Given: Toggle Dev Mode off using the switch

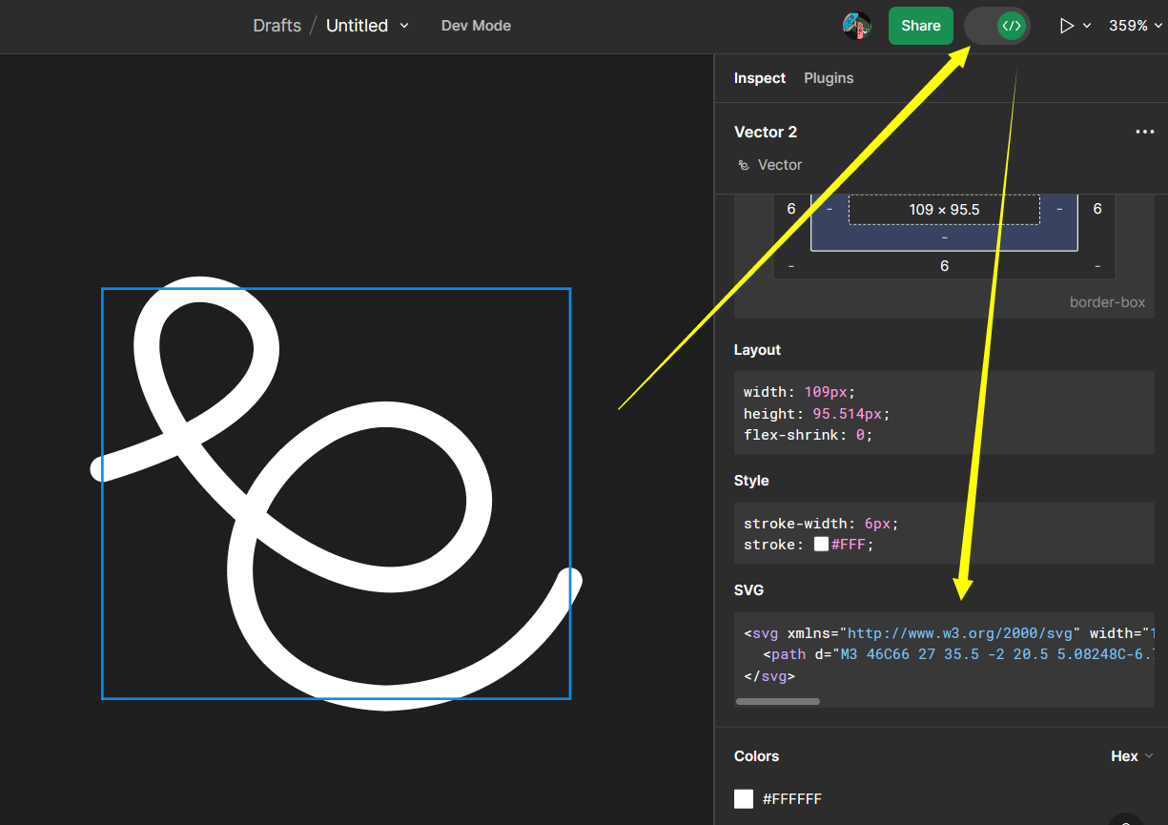Looking at the screenshot, I should [996, 26].
